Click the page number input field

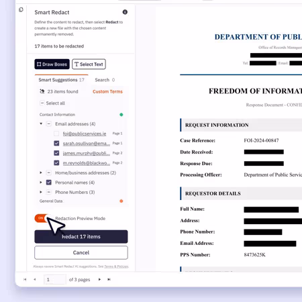[55, 279]
